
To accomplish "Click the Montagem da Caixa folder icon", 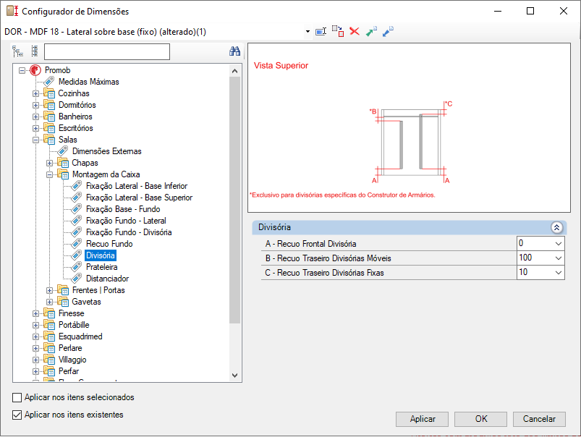I will 63,174.
